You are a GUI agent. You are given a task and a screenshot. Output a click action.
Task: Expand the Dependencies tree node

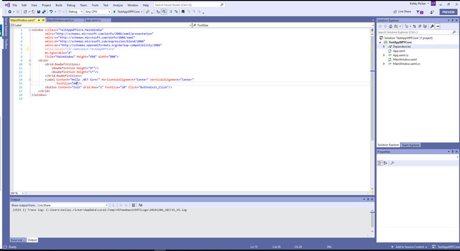(384, 47)
